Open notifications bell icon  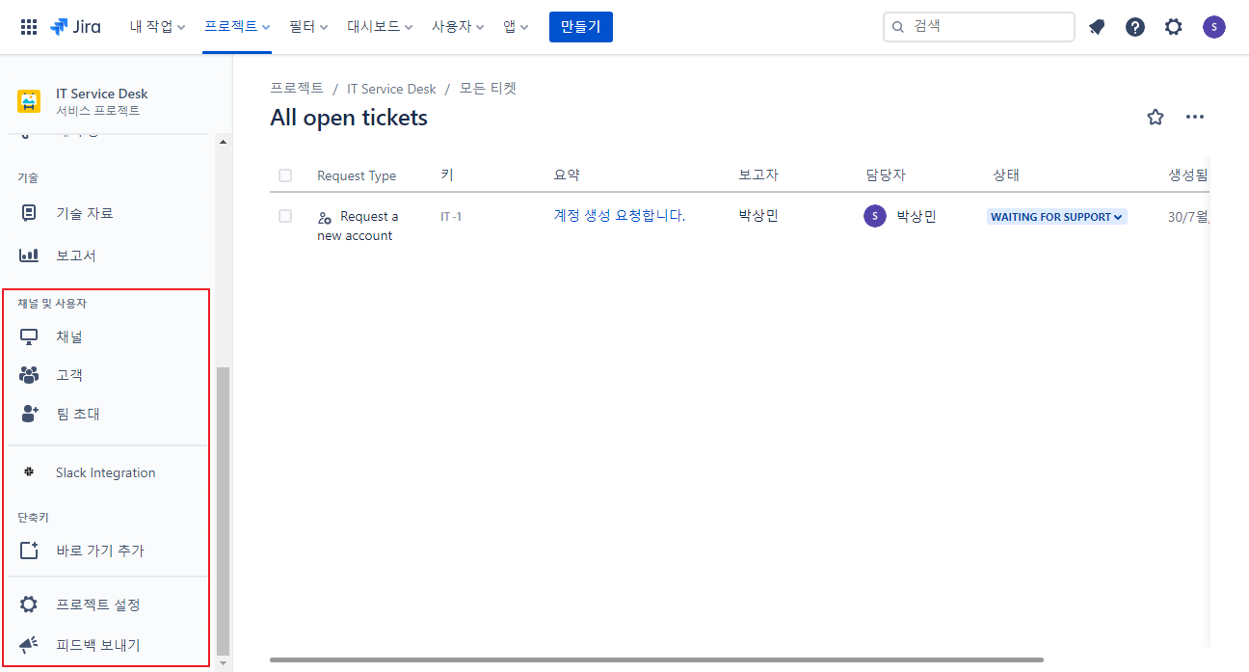pos(1097,27)
